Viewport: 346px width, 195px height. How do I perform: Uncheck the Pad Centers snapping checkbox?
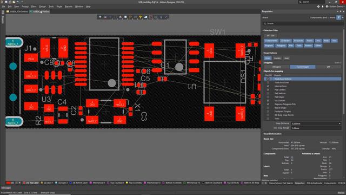268,90
